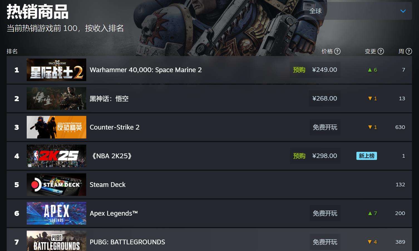Screen dimensions: 419x251
Task: Click the 预购 ¥249.00 price button
Action: (315, 70)
